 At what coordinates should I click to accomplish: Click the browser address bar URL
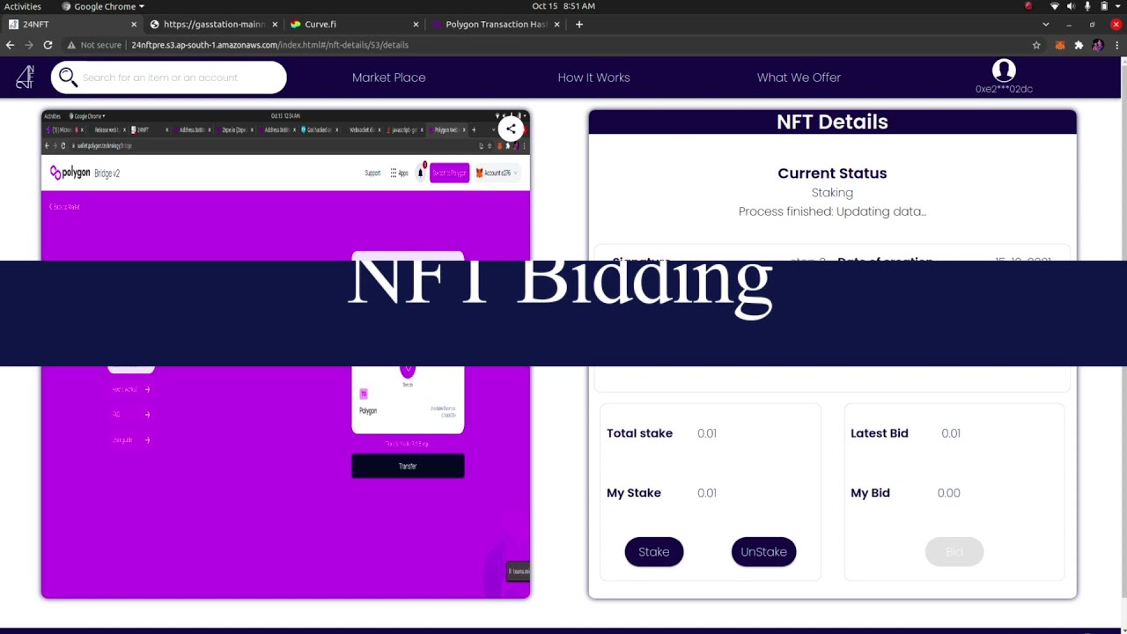point(269,45)
